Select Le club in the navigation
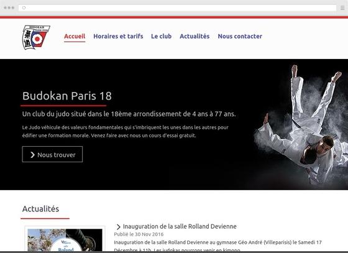This screenshot has width=348, height=253. click(x=162, y=36)
